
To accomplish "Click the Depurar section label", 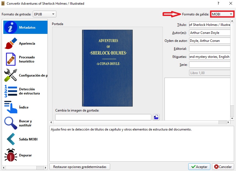I will coord(25,155).
